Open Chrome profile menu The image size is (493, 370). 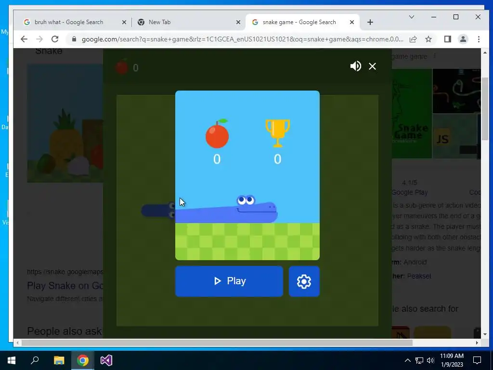pos(463,39)
